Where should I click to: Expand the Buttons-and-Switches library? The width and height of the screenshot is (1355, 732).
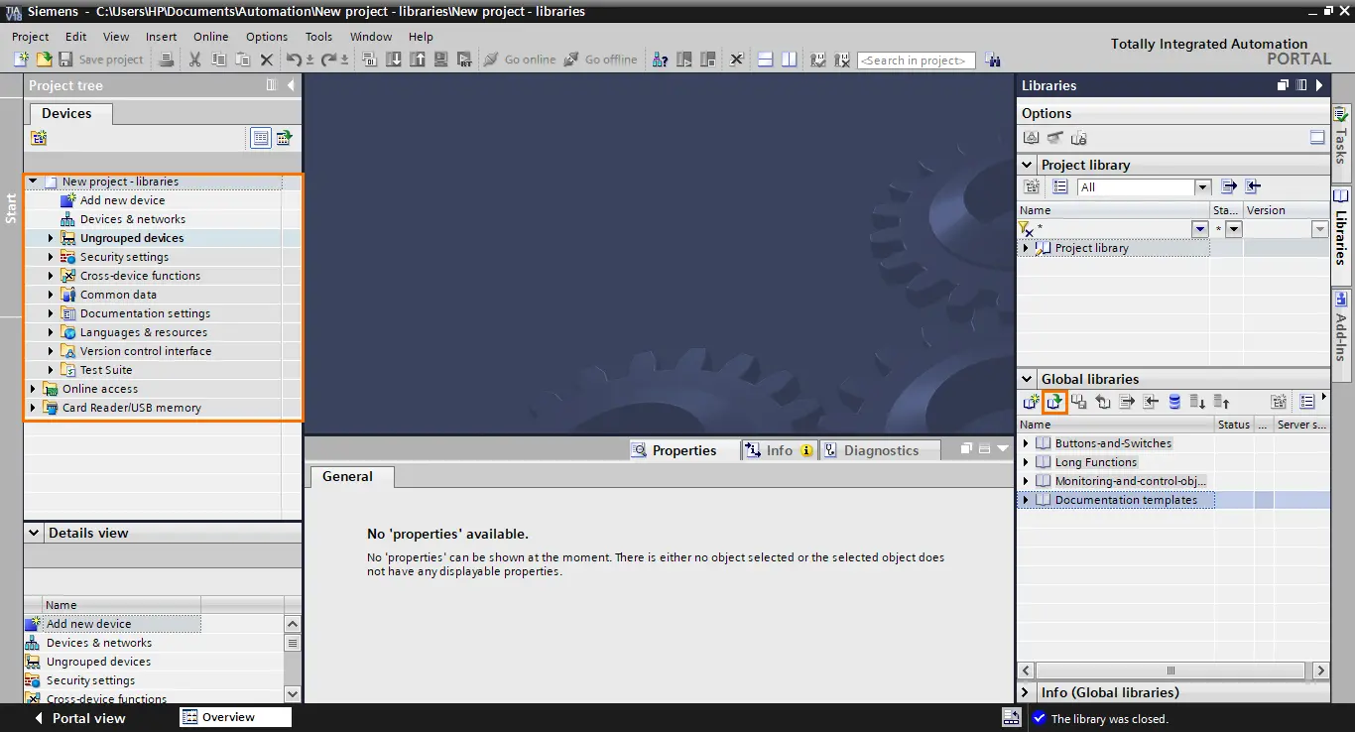point(1026,443)
